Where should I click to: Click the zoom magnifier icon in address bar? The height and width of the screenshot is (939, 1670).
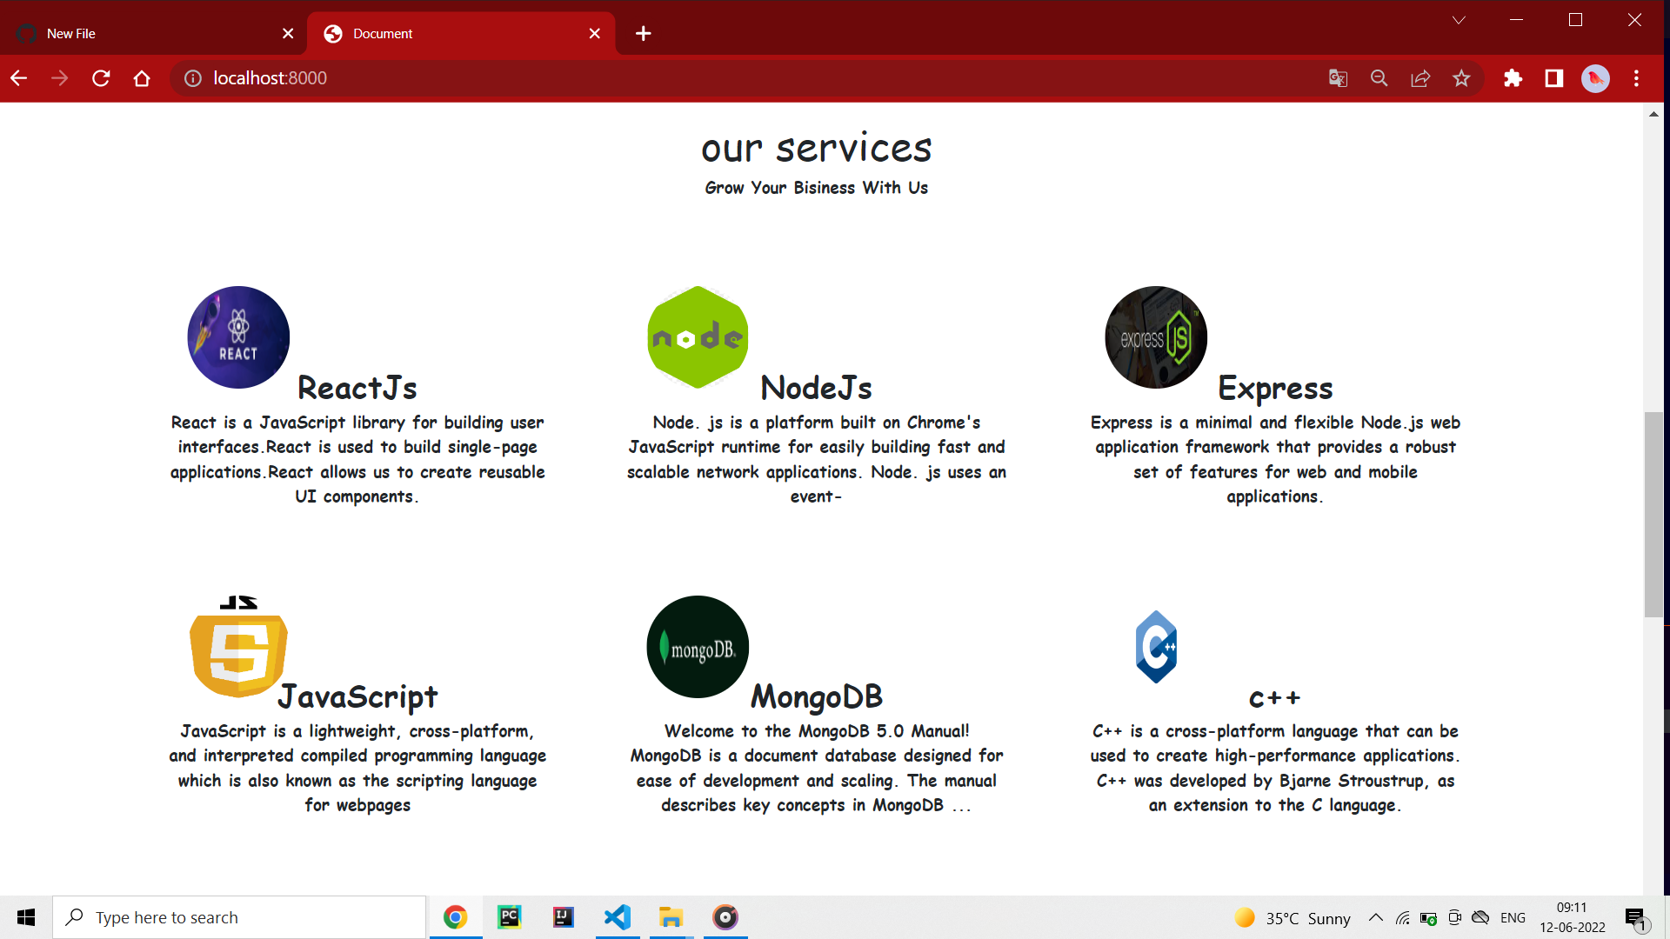pos(1379,78)
